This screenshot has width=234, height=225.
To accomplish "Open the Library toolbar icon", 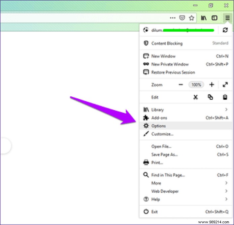I will click(204, 18).
